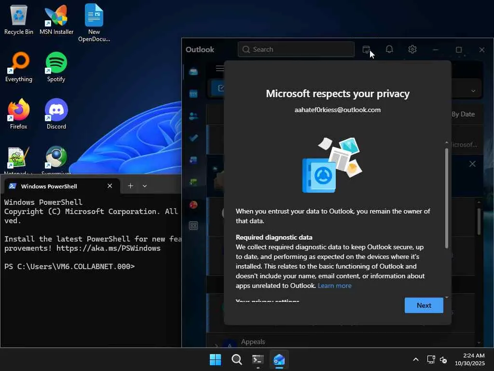Show hidden tray icons chevron
Viewport: 494px width, 371px height.
416,359
